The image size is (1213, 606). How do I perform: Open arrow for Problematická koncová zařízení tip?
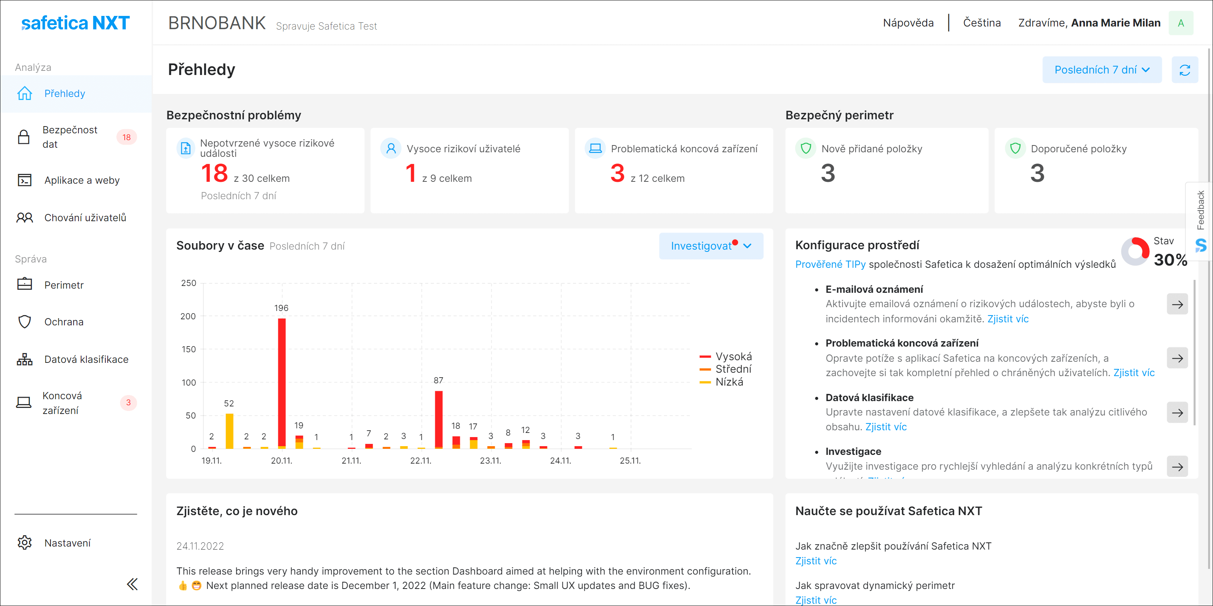tap(1177, 359)
